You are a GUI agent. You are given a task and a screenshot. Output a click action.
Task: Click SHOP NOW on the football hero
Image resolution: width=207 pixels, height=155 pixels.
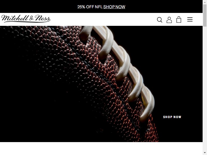[x=172, y=117]
